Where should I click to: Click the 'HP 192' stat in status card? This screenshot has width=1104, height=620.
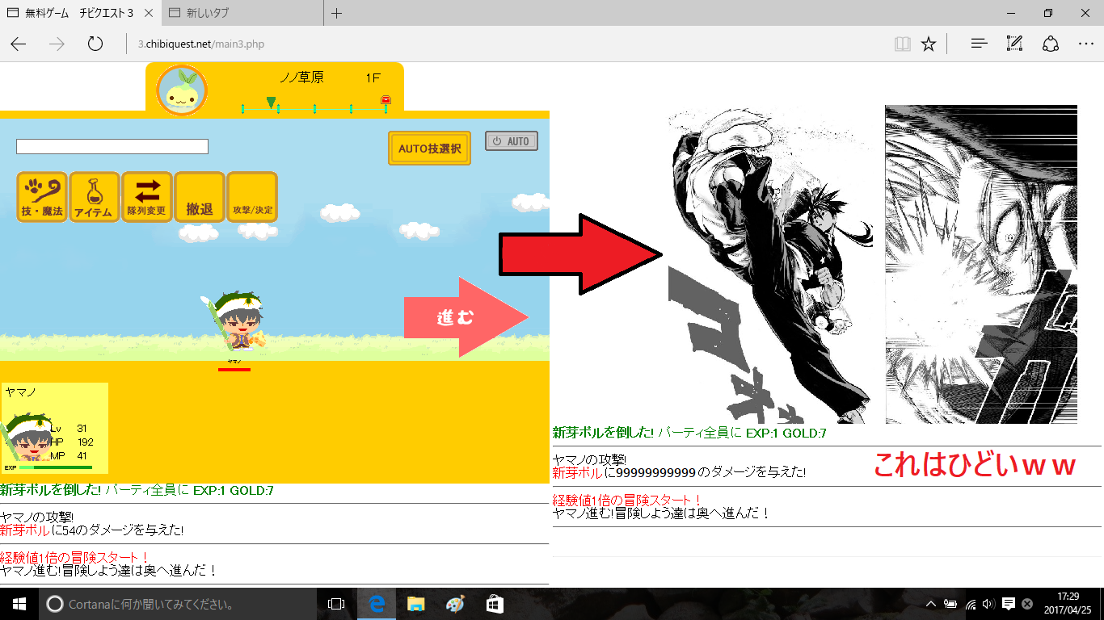pos(72,442)
